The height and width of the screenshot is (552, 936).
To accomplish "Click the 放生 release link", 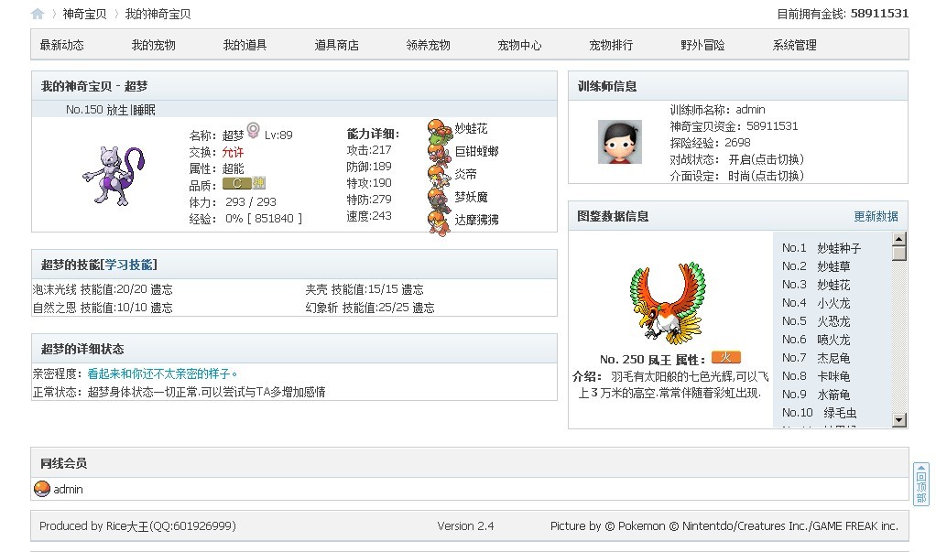I will pos(117,110).
